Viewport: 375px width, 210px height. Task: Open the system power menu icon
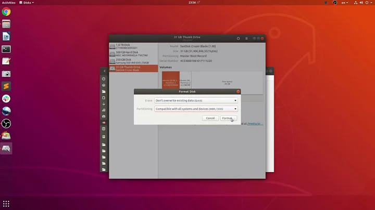pyautogui.click(x=367, y=3)
